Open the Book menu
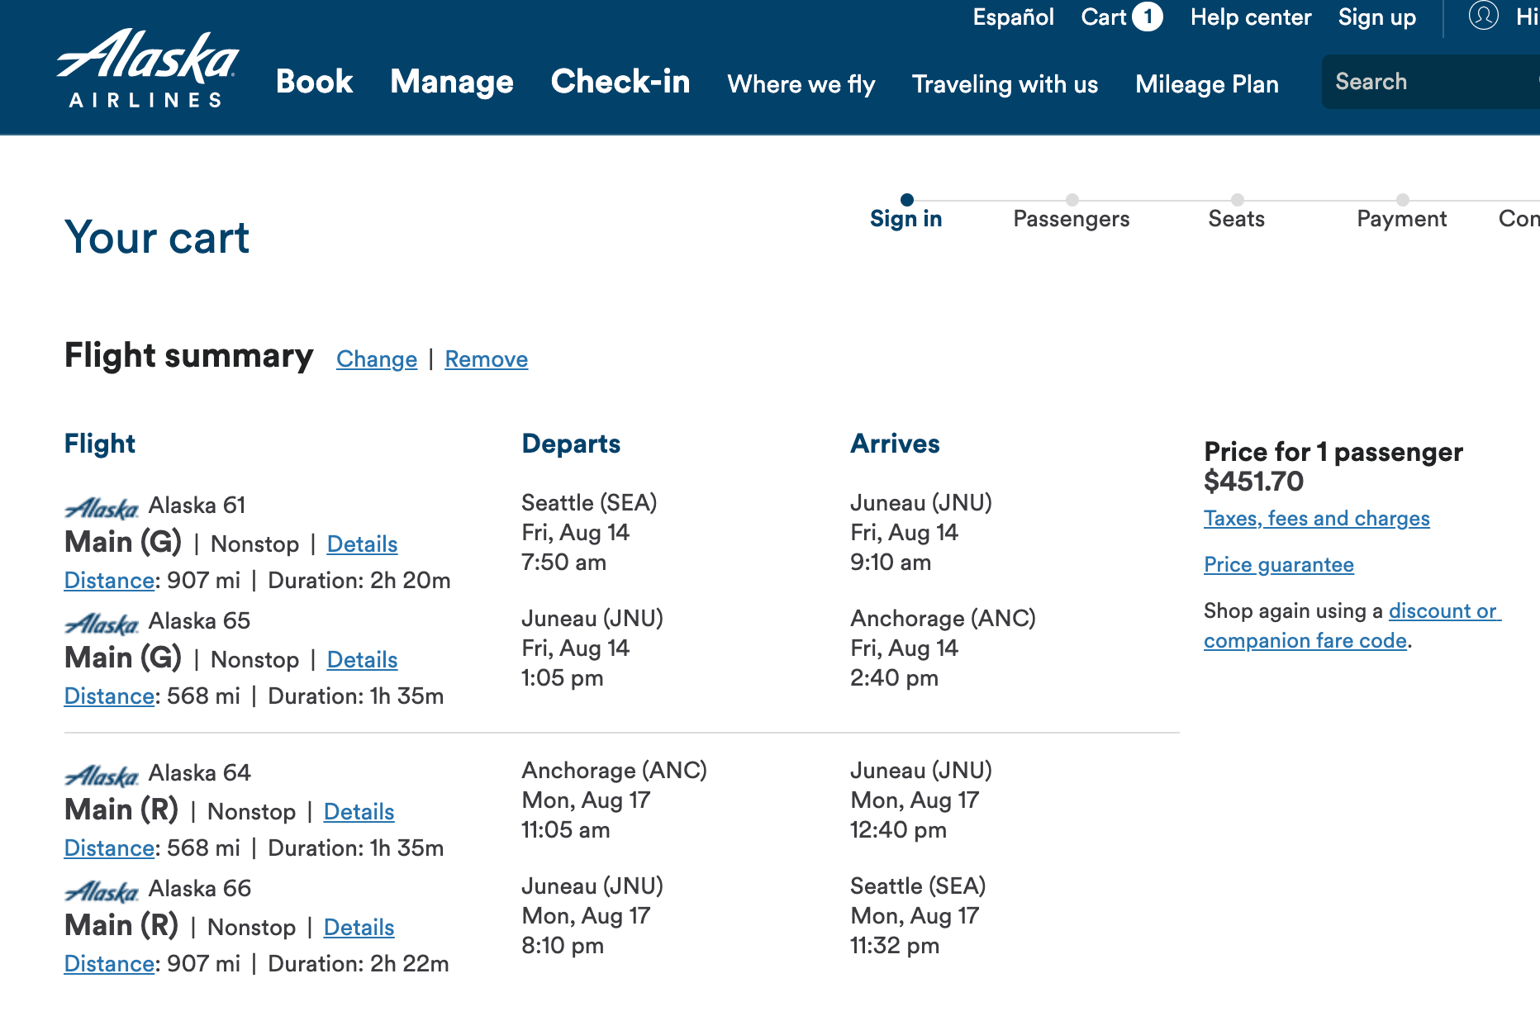 point(314,82)
